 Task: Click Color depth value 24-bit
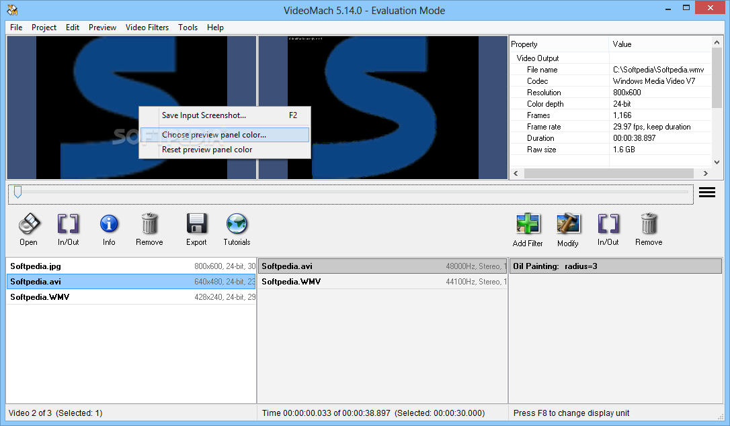coord(622,104)
